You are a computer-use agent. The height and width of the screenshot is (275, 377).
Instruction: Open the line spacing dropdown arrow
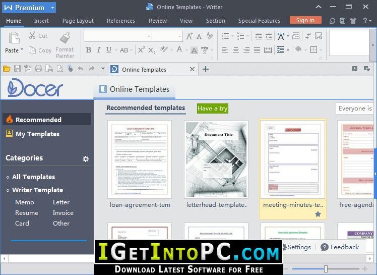(288, 50)
